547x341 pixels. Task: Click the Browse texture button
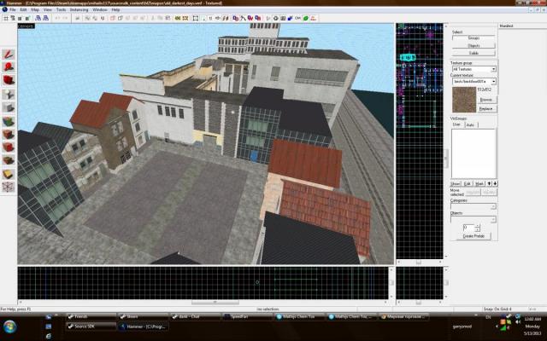tap(485, 100)
